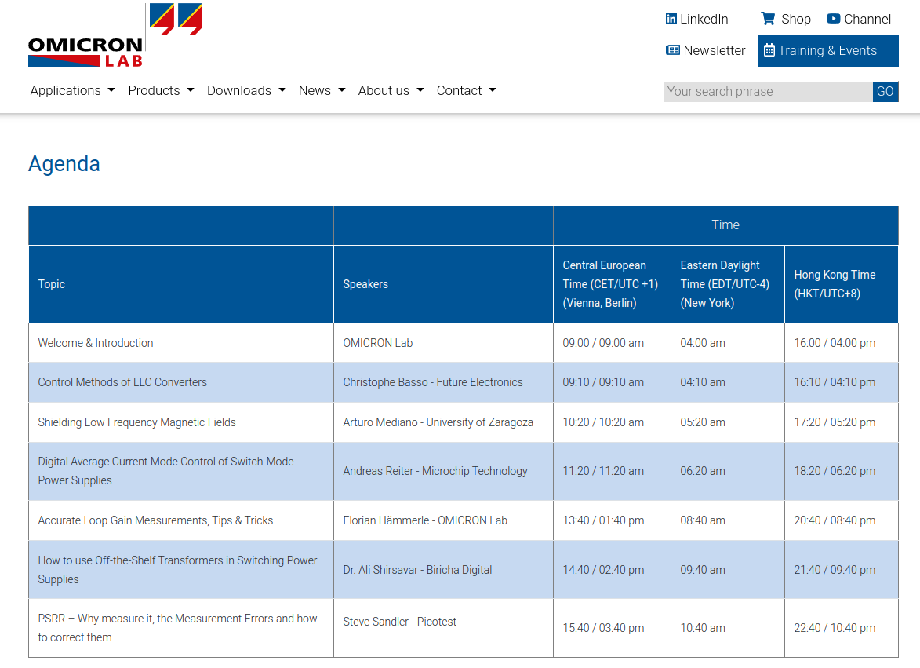Expand the Applications dropdown arrow
The width and height of the screenshot is (920, 668).
[x=111, y=90]
